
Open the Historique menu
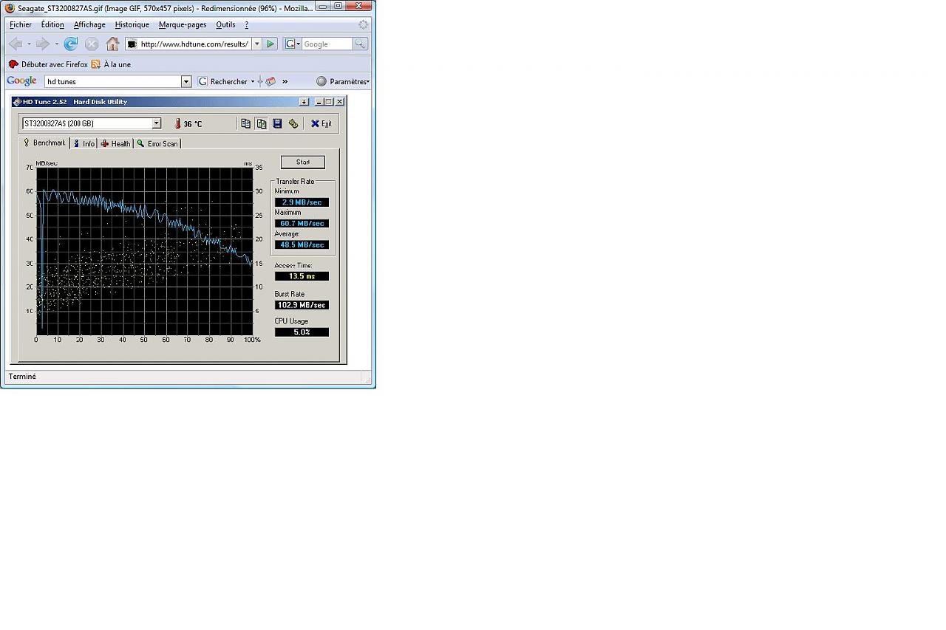[132, 24]
